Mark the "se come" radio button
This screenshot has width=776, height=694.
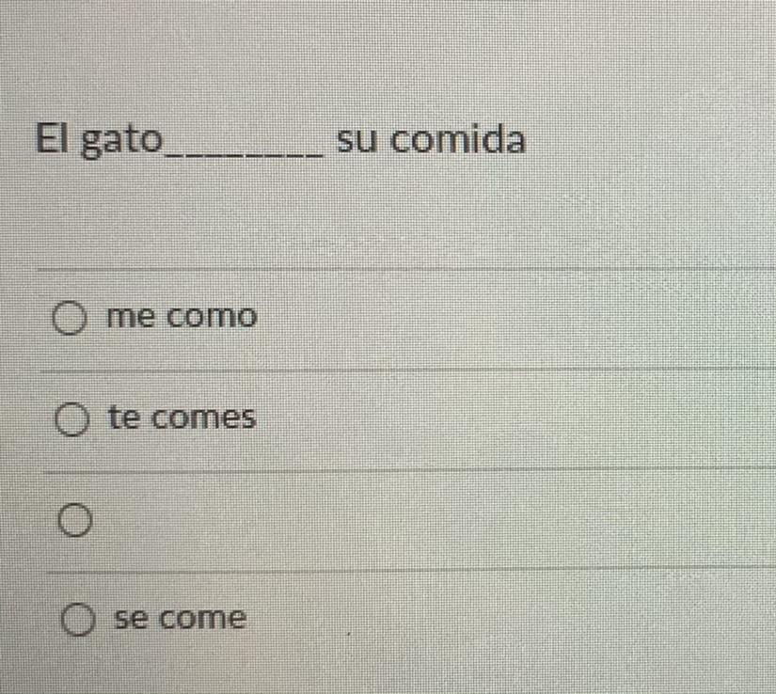coord(78,620)
